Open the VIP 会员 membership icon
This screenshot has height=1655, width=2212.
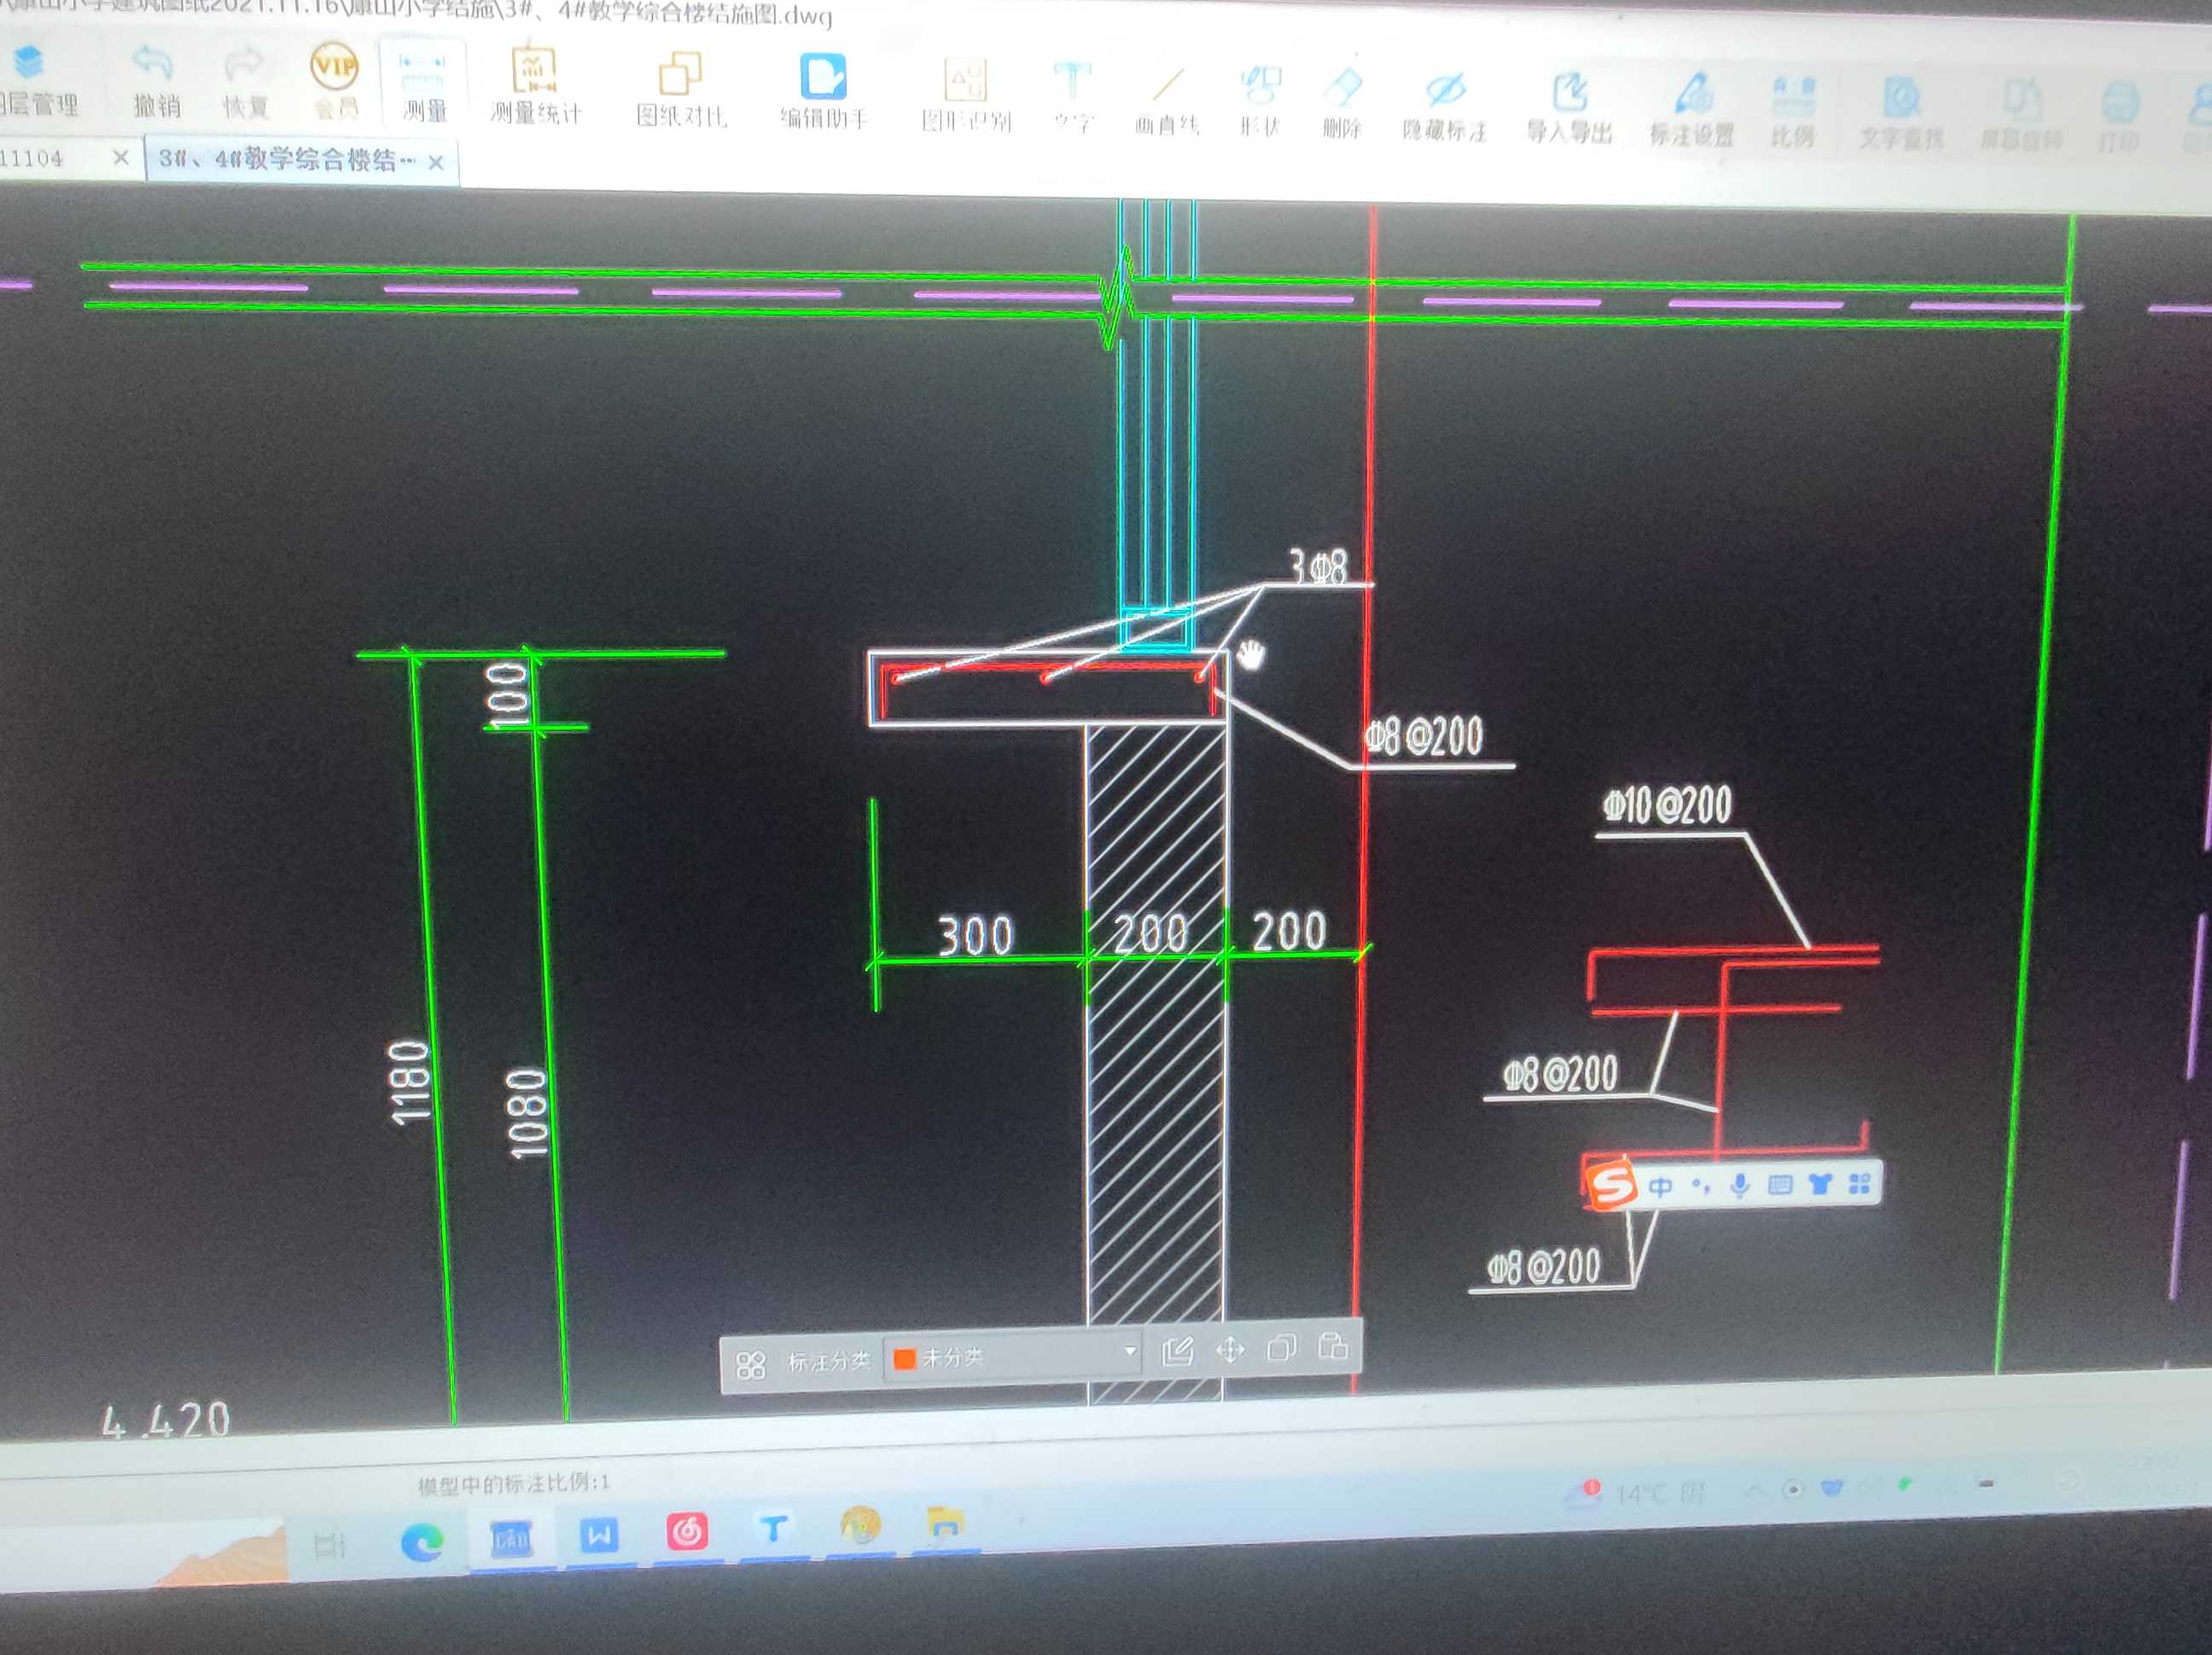[335, 82]
